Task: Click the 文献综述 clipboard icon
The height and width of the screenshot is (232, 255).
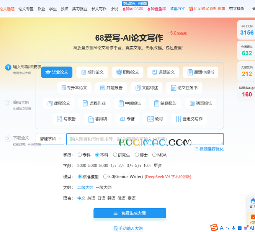Action: coord(138,88)
